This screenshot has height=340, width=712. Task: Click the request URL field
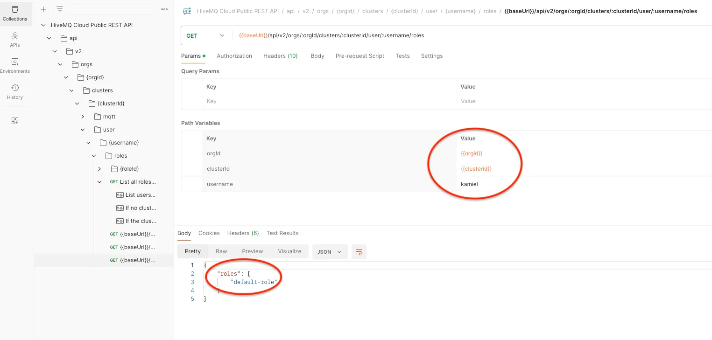472,35
